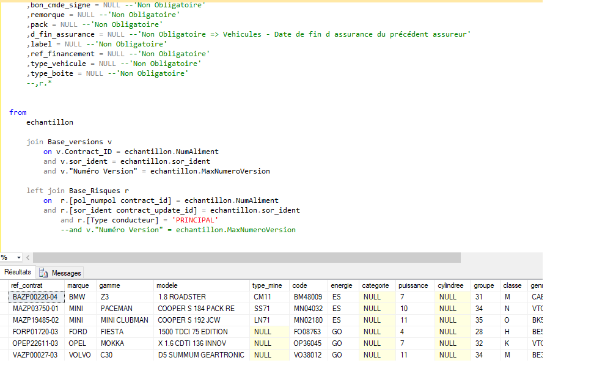
Task: Select the groupe column header
Action: click(x=485, y=285)
